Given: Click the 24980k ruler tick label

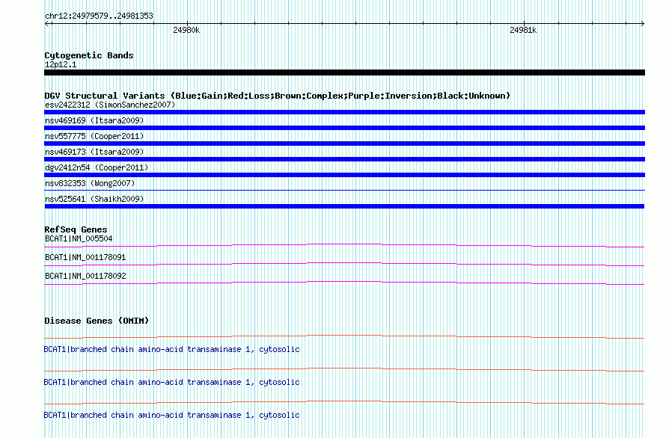Looking at the screenshot, I should coord(186,30).
